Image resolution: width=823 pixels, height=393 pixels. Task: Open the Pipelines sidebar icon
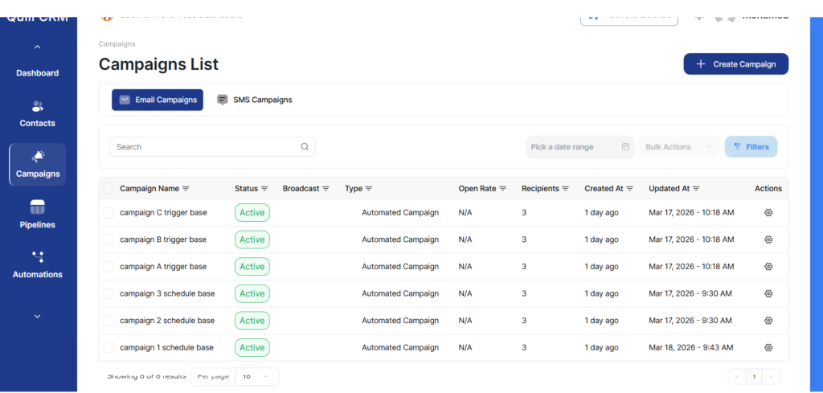coord(38,207)
